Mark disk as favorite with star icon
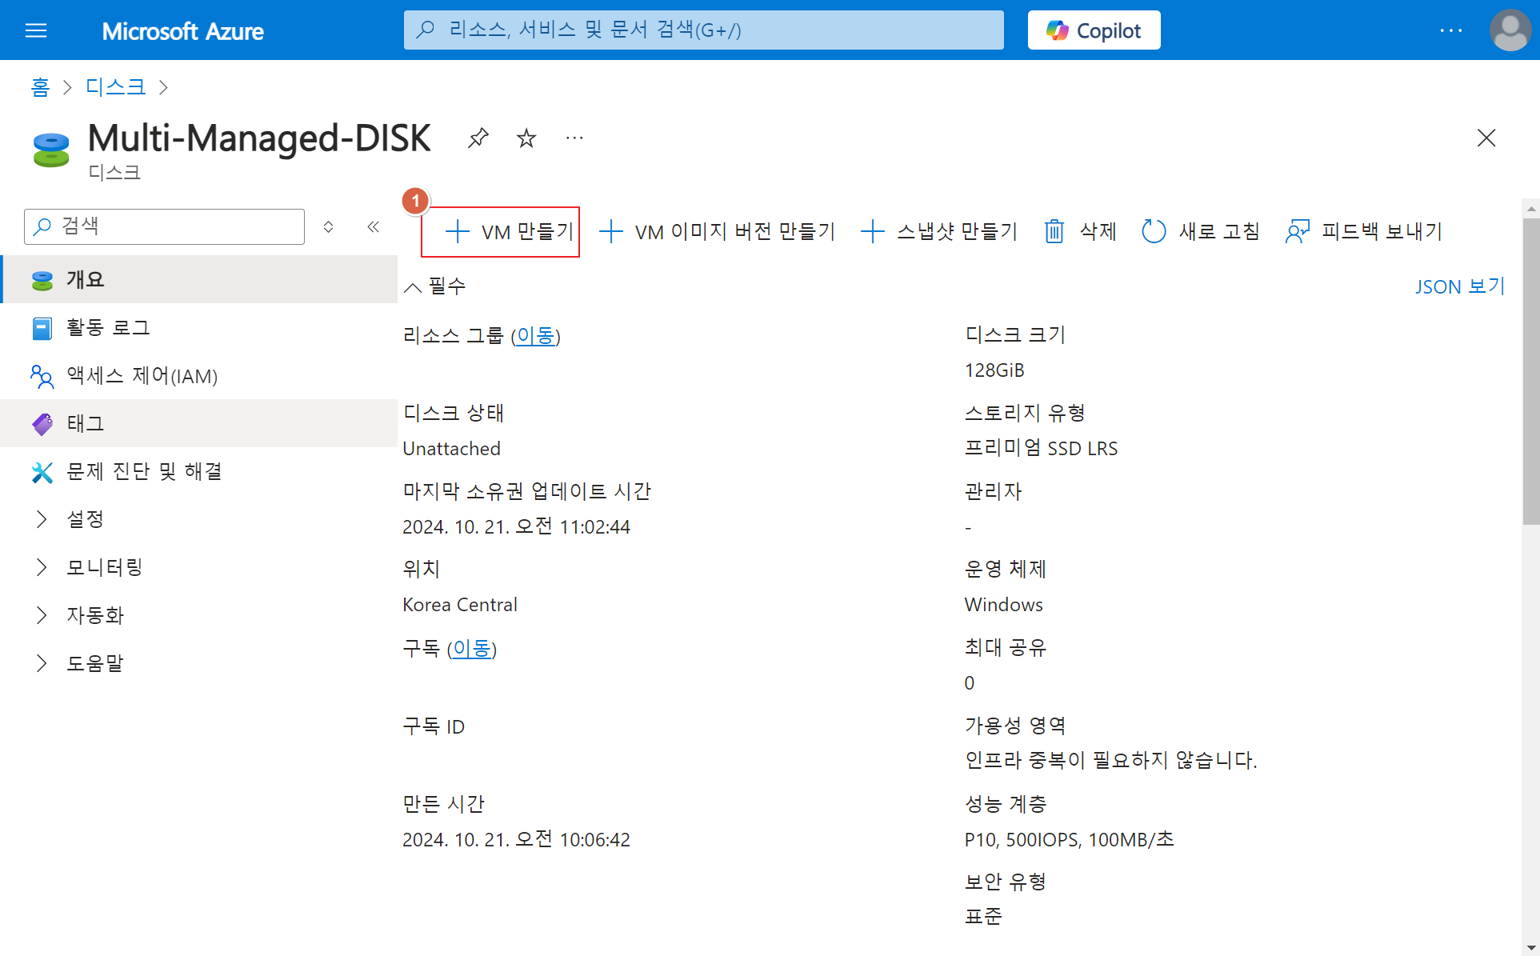Viewport: 1540px width, 956px height. pos(526,138)
